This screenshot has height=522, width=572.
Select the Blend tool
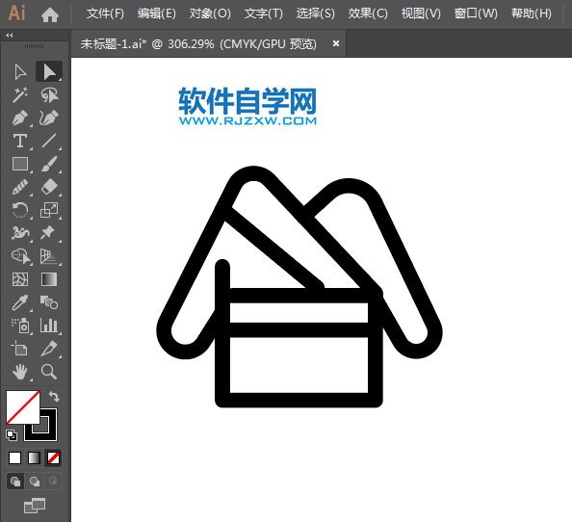click(49, 302)
